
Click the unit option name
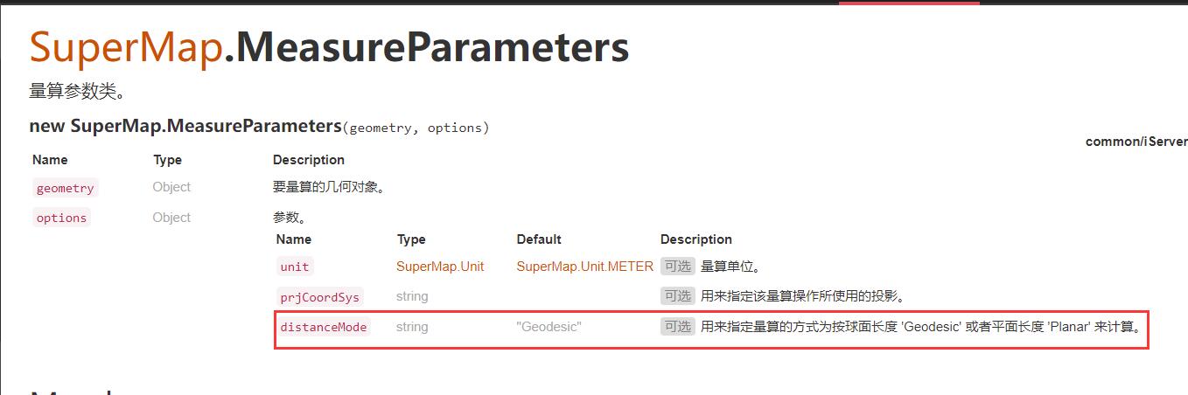coord(295,267)
